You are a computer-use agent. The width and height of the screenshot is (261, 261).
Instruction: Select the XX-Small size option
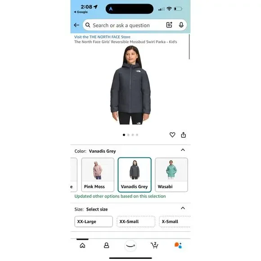point(136,221)
